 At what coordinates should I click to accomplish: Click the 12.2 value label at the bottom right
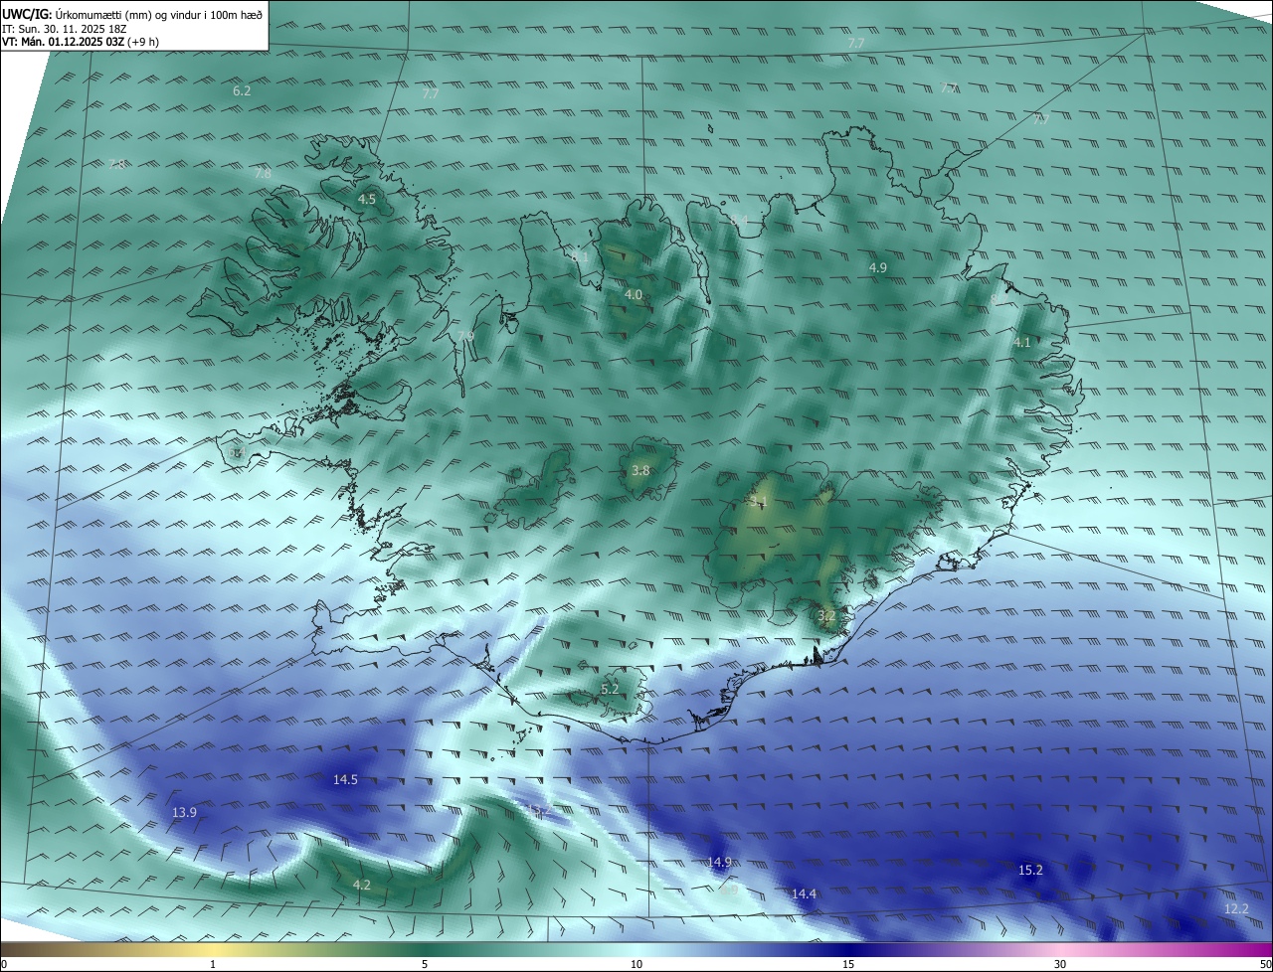coord(1236,909)
